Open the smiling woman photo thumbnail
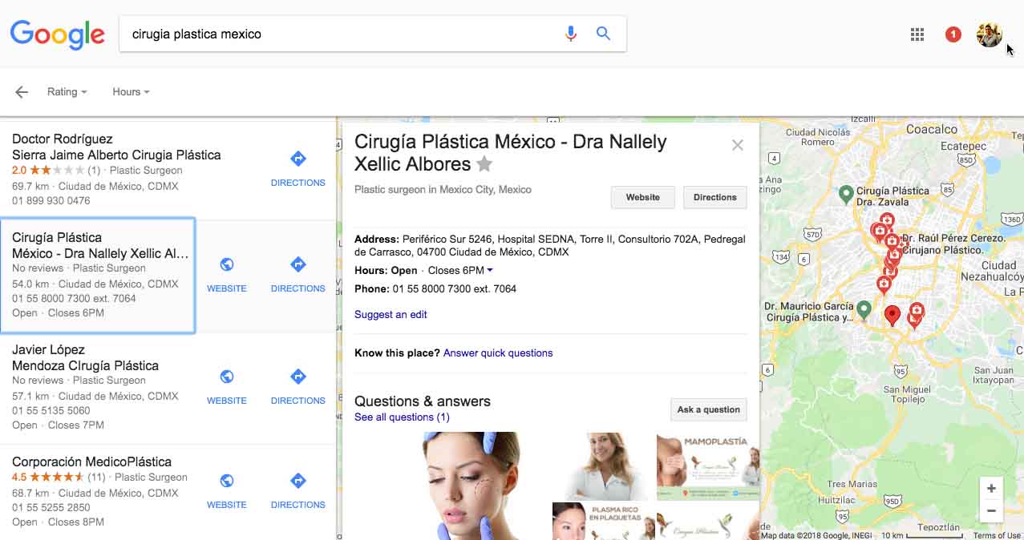Screen dimensions: 1024x540 pos(602,466)
